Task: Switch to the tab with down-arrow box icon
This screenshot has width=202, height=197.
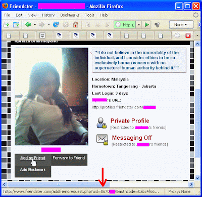Action: [42, 35]
